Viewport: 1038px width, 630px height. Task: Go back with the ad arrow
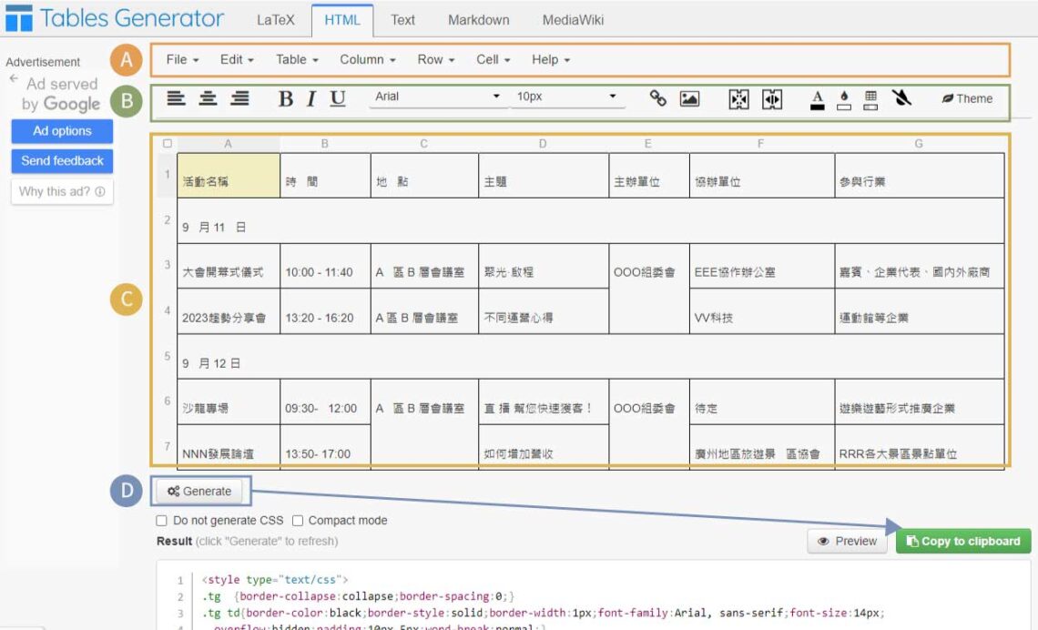click(14, 78)
